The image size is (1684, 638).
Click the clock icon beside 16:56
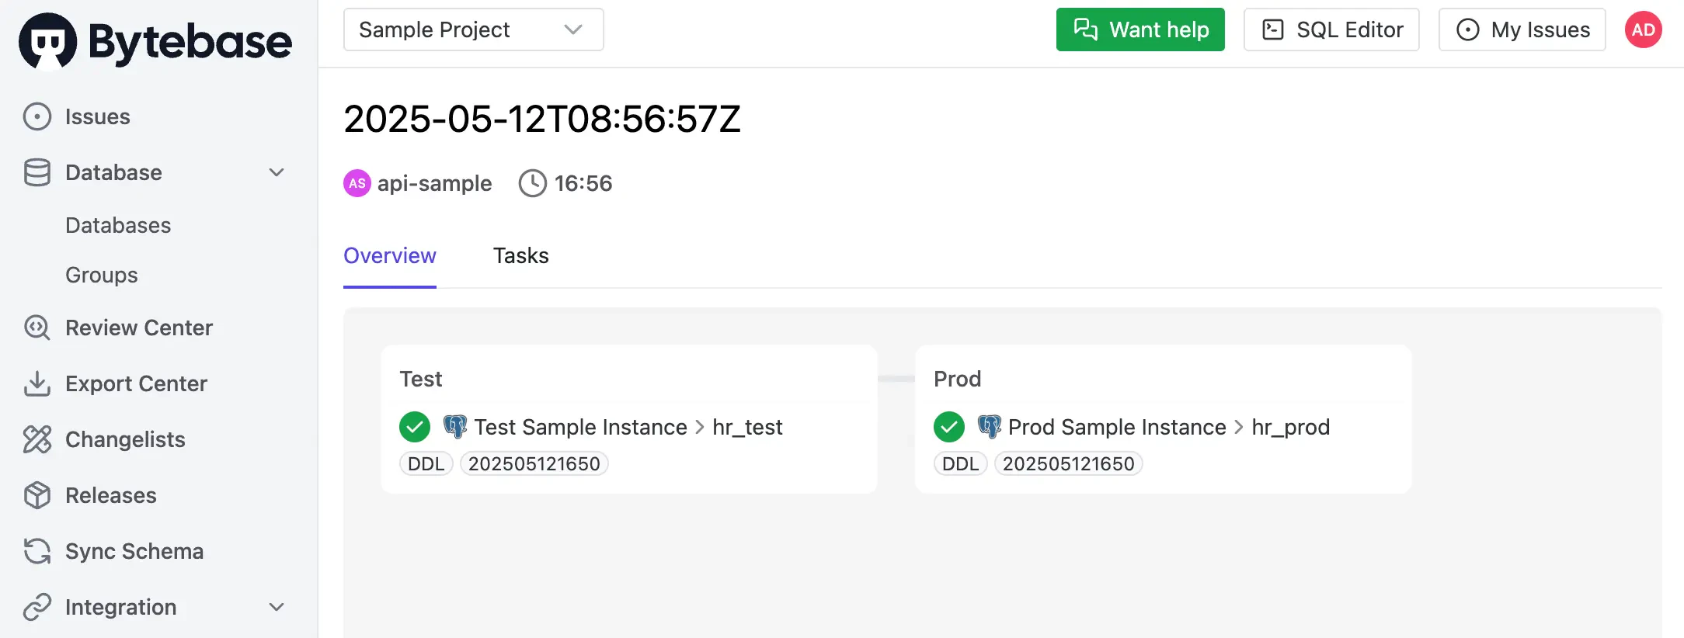click(x=533, y=183)
